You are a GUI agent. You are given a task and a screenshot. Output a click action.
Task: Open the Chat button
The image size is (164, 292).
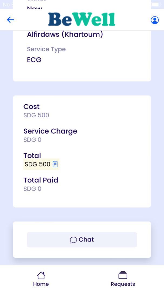pos(82,240)
